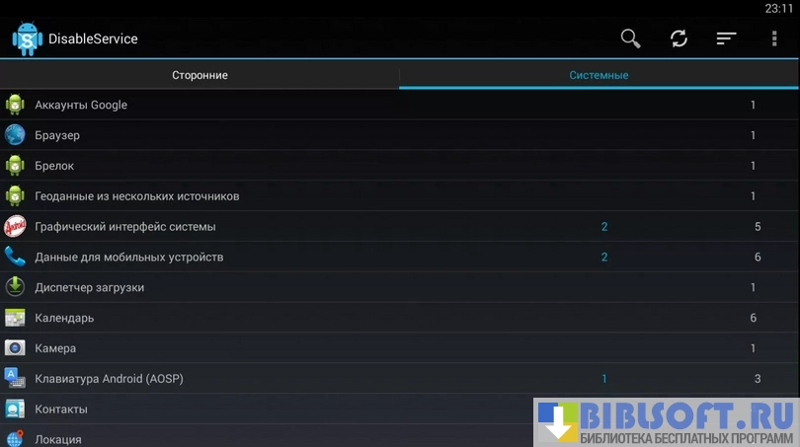Screen dimensions: 800x447
Task: Click the Клавиатура Android (AOSP) icon
Action: click(15, 378)
